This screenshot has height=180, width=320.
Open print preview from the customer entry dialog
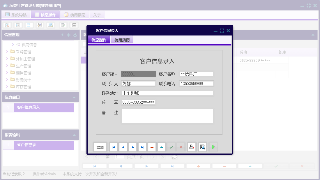(202, 147)
